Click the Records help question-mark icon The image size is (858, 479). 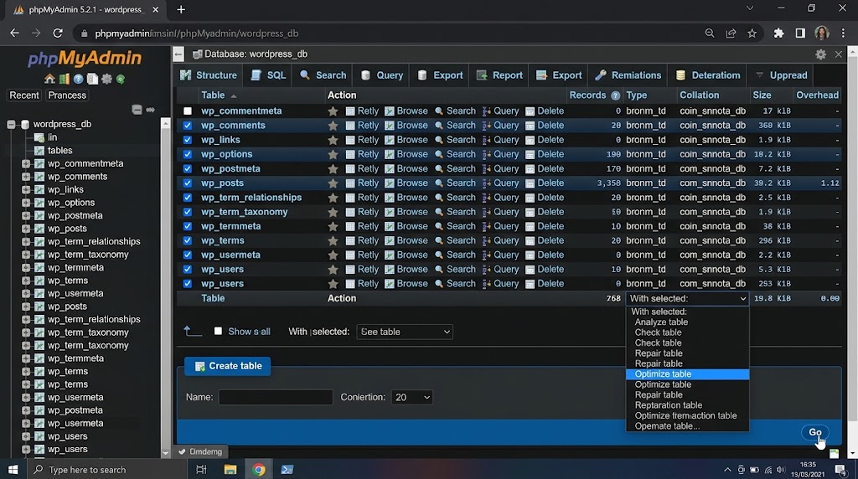pos(615,95)
